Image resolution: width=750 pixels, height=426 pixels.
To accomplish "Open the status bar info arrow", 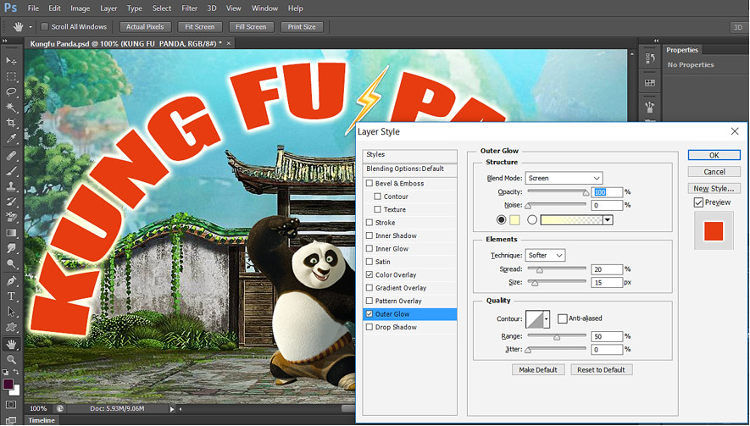I will pyautogui.click(x=172, y=409).
